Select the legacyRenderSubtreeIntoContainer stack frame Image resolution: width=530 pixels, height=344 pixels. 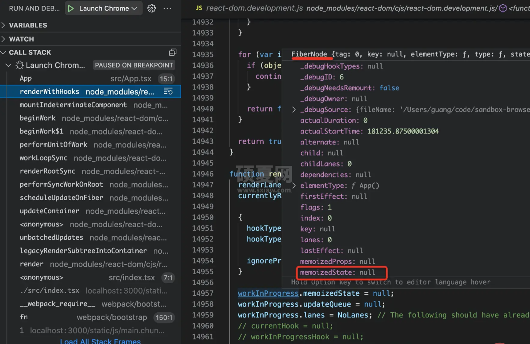[x=90, y=251]
